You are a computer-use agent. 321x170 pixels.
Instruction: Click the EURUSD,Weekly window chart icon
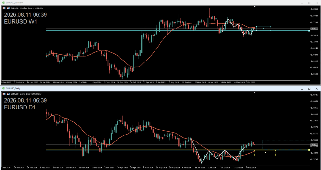[3, 3]
